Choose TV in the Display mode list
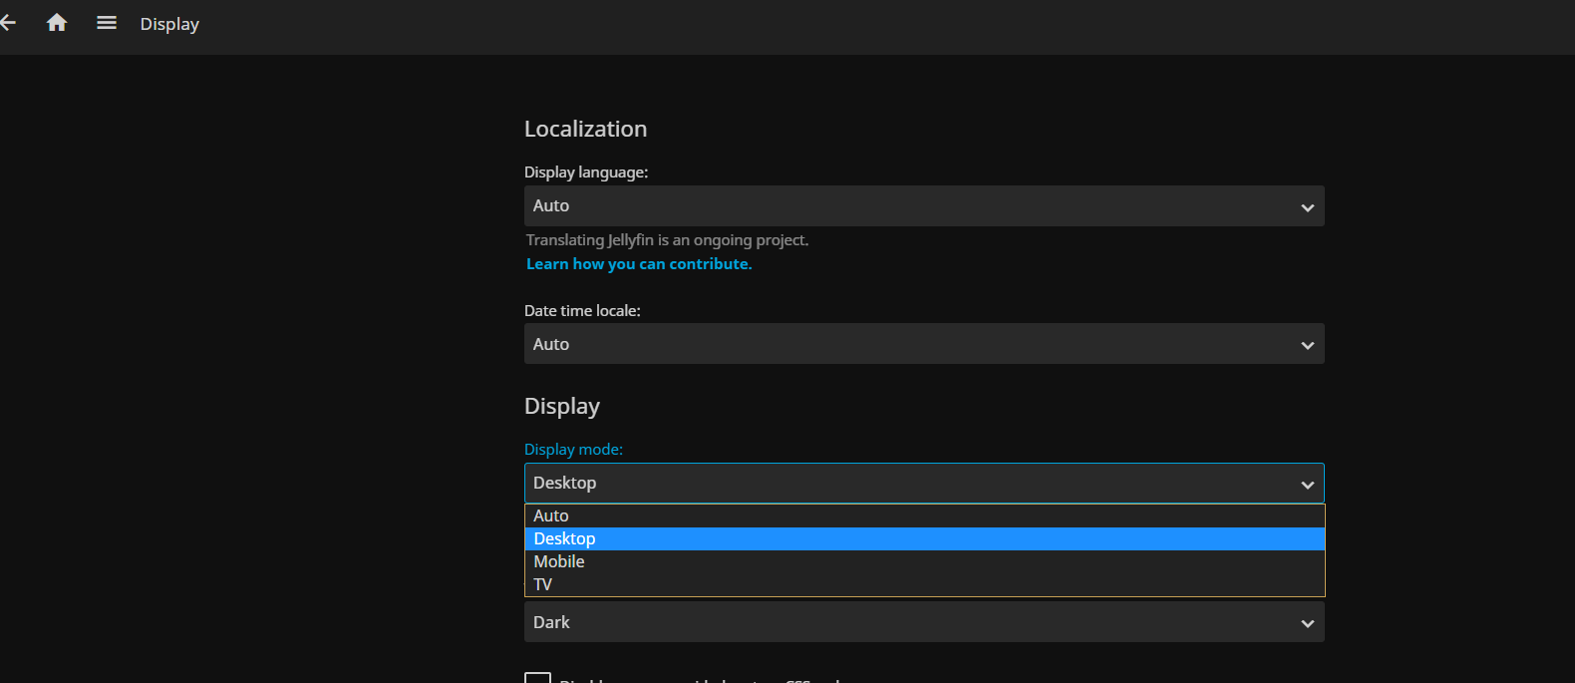 tap(543, 584)
